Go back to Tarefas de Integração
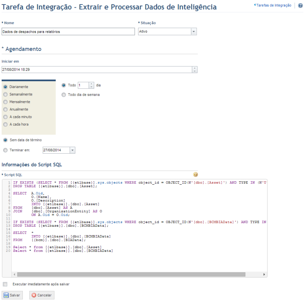 coord(272,5)
